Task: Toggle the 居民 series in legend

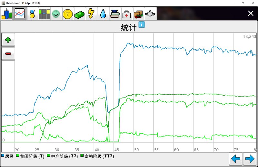Action: 8,156
